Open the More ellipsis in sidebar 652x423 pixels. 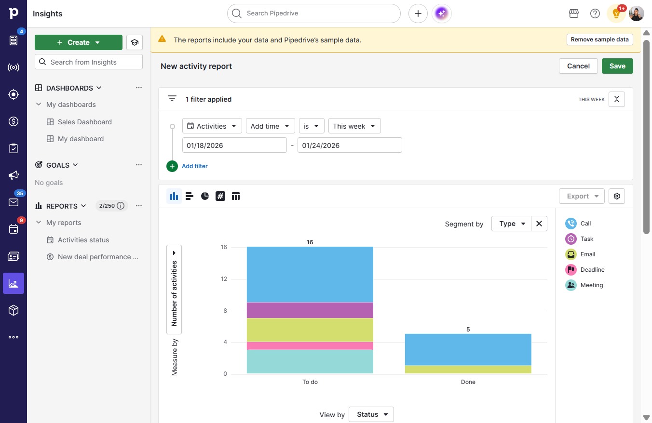[14, 337]
